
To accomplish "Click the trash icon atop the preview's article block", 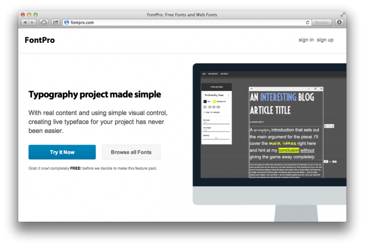I will coord(316,88).
